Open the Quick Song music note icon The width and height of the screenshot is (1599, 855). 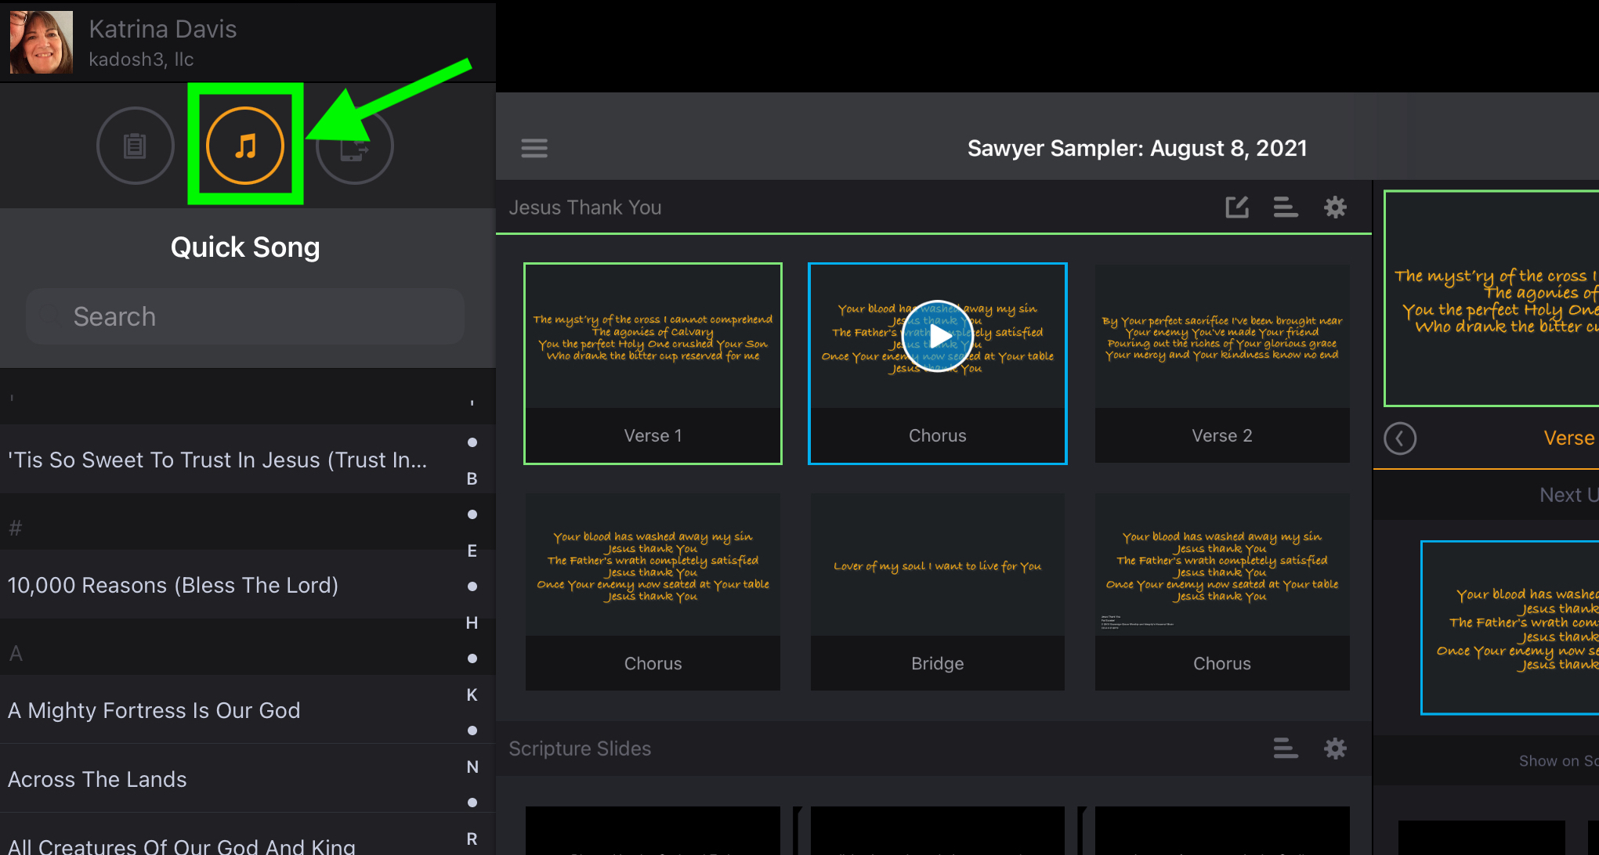tap(245, 146)
